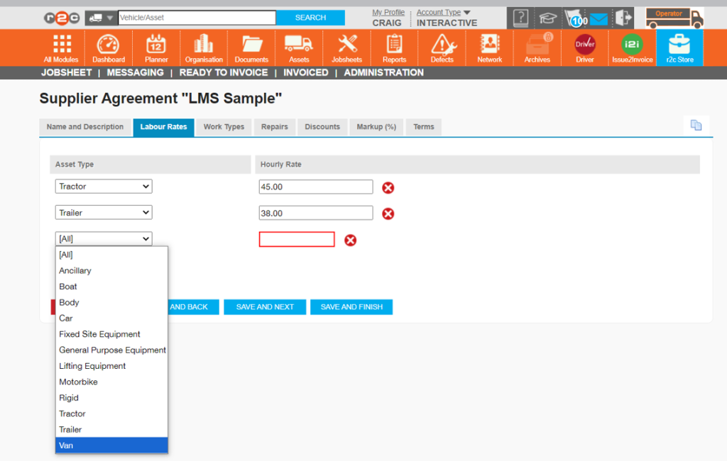Open the notifications icon showing 100

[x=576, y=19]
